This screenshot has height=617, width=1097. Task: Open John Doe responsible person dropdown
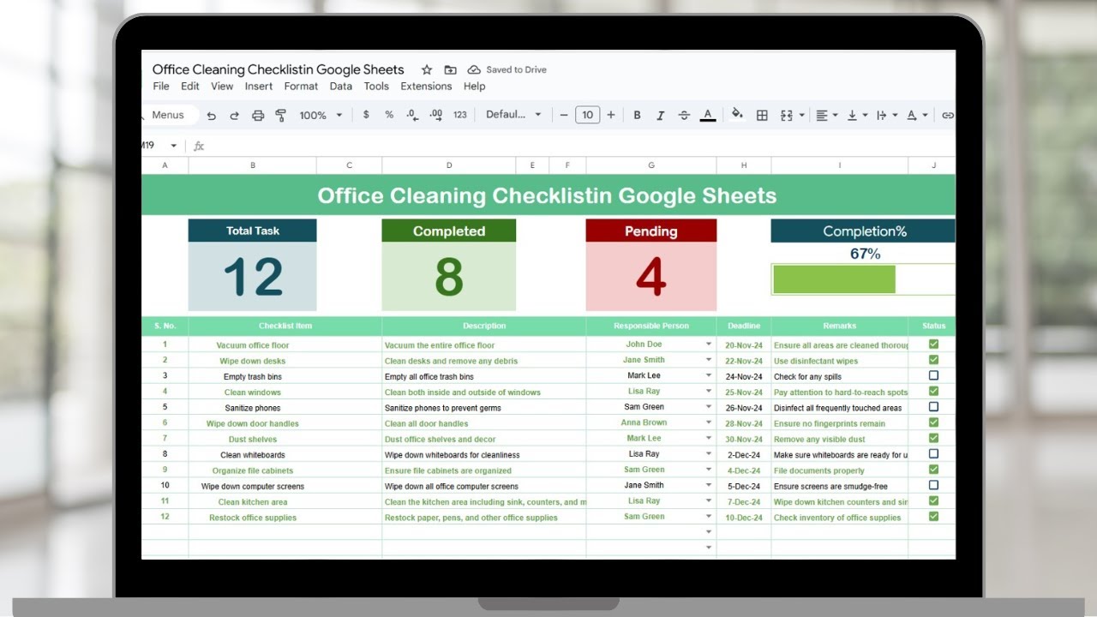tap(709, 344)
